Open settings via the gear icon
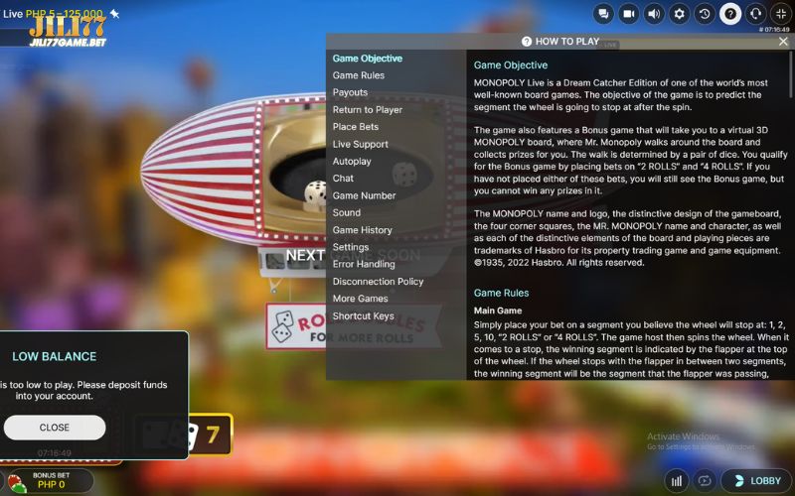Screen dimensions: 795x496 [x=680, y=14]
